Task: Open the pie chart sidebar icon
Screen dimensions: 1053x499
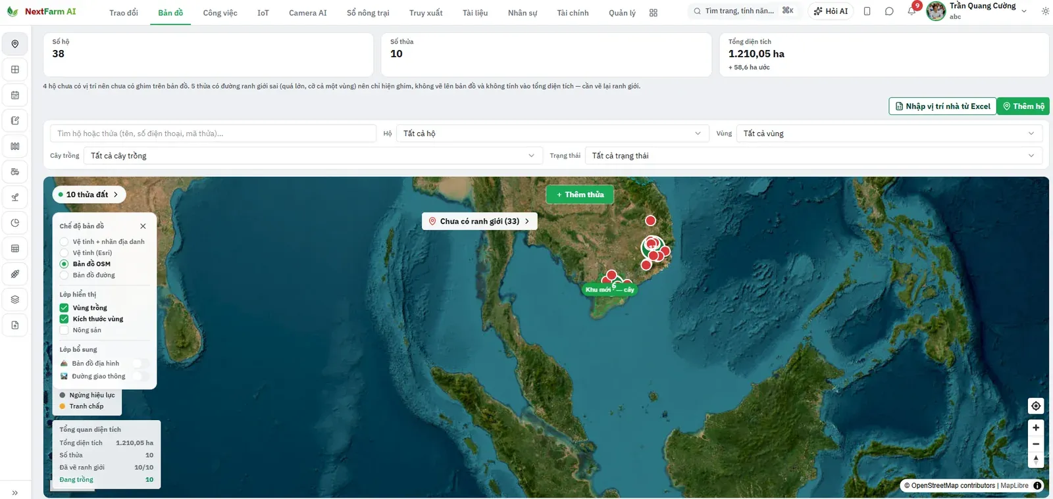Action: (15, 223)
